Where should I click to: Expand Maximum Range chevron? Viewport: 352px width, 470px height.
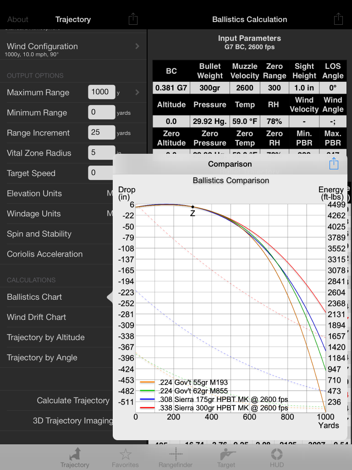point(137,92)
